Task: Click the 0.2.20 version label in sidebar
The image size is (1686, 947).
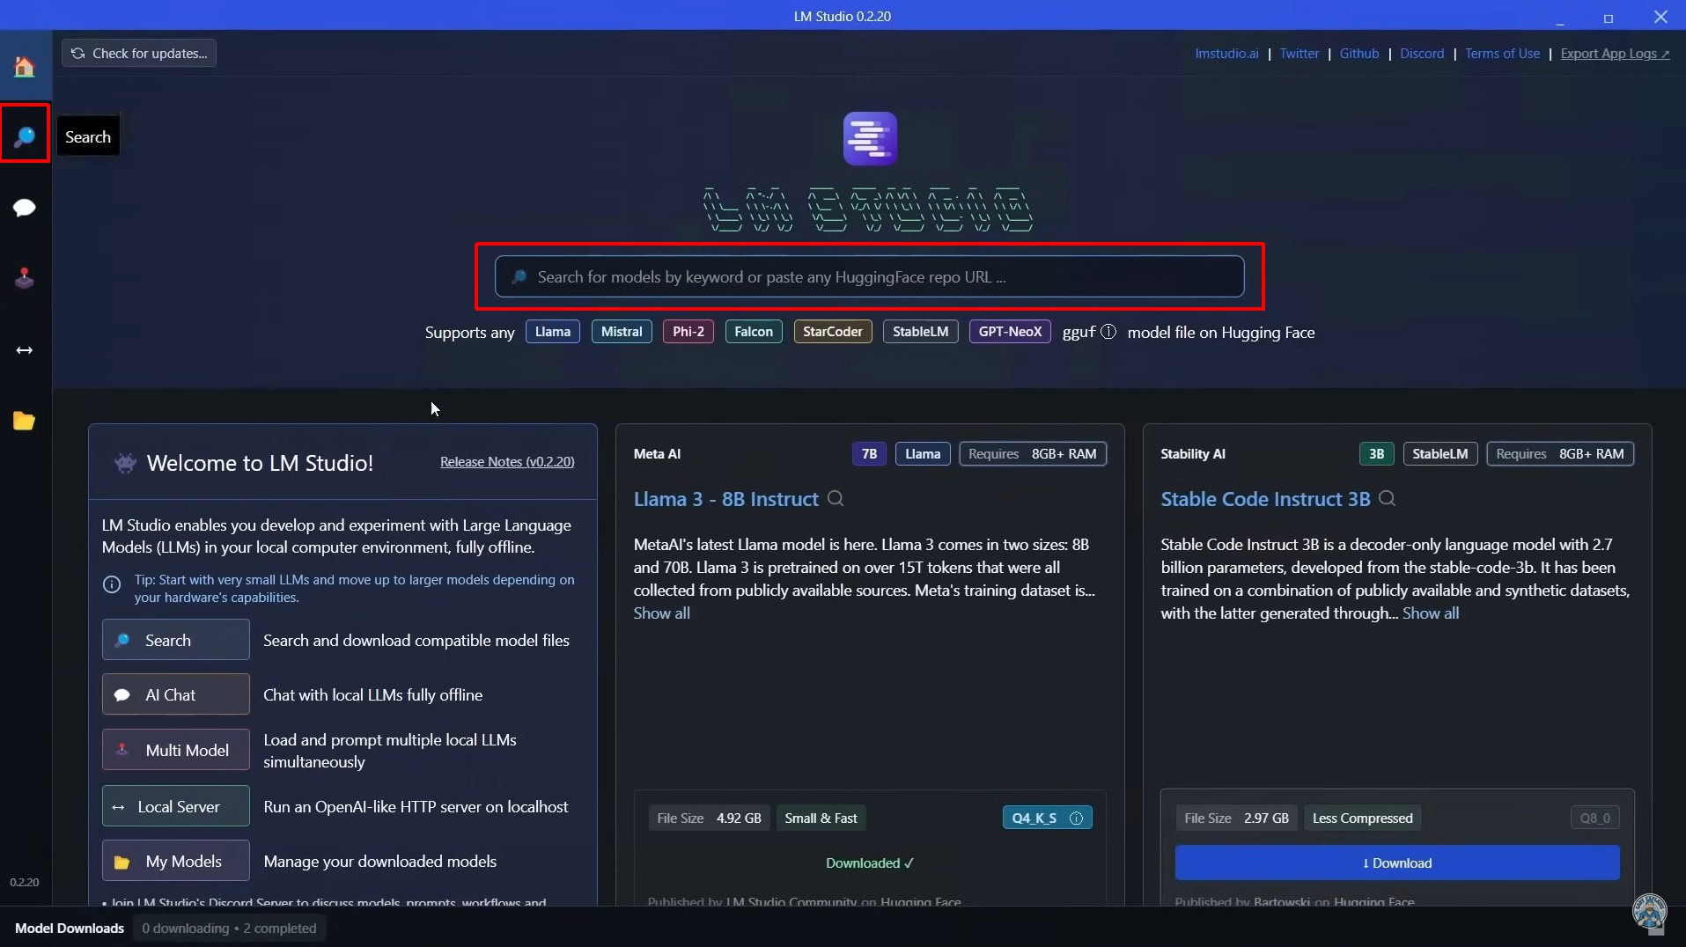Action: click(25, 882)
